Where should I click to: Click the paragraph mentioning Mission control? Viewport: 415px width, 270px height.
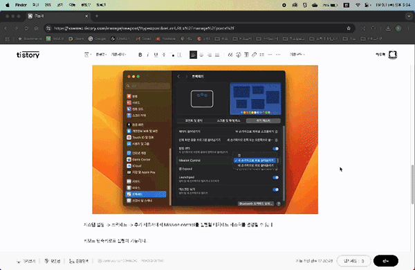point(178,225)
